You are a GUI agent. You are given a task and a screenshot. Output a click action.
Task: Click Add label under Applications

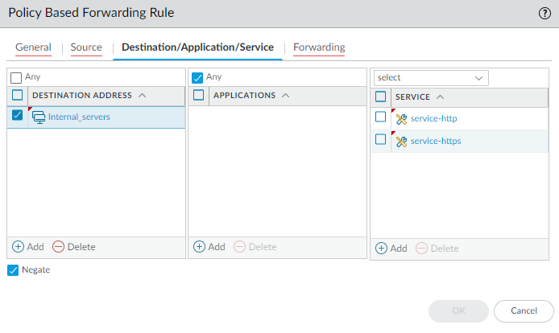point(217,247)
